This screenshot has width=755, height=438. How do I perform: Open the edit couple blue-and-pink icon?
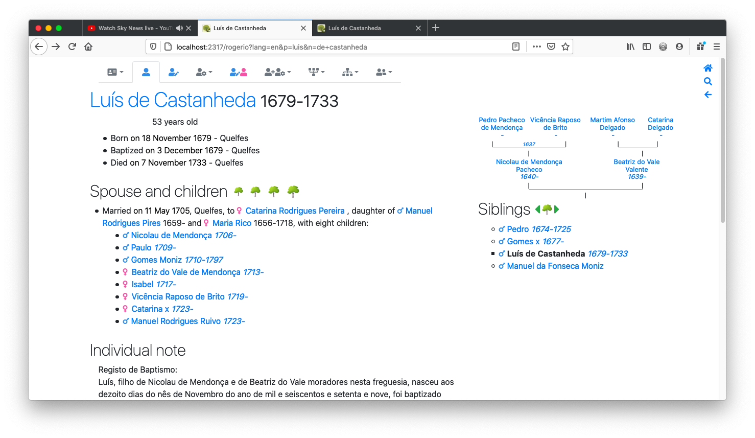(x=238, y=72)
